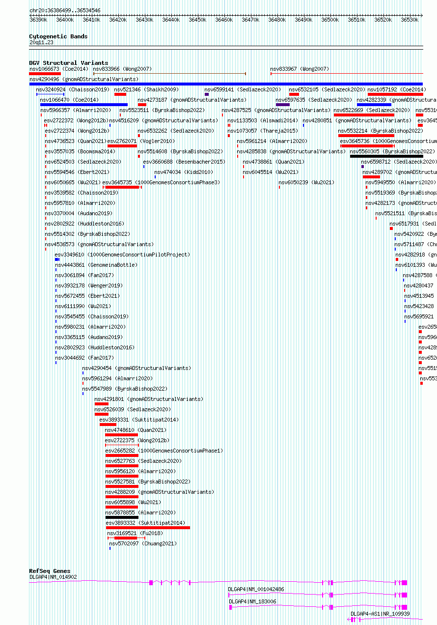The width and height of the screenshot is (437, 625).
Task: Open variant nsv5702097 (Chuang2021)
Action: (143, 544)
